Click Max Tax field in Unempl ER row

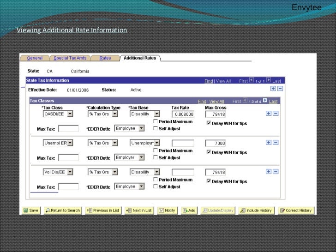(x=68, y=158)
